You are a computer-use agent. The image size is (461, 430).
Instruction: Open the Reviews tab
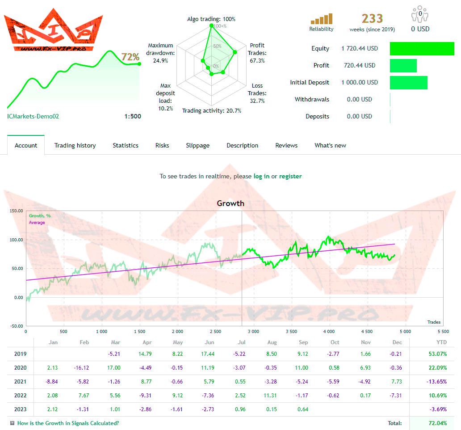(286, 145)
